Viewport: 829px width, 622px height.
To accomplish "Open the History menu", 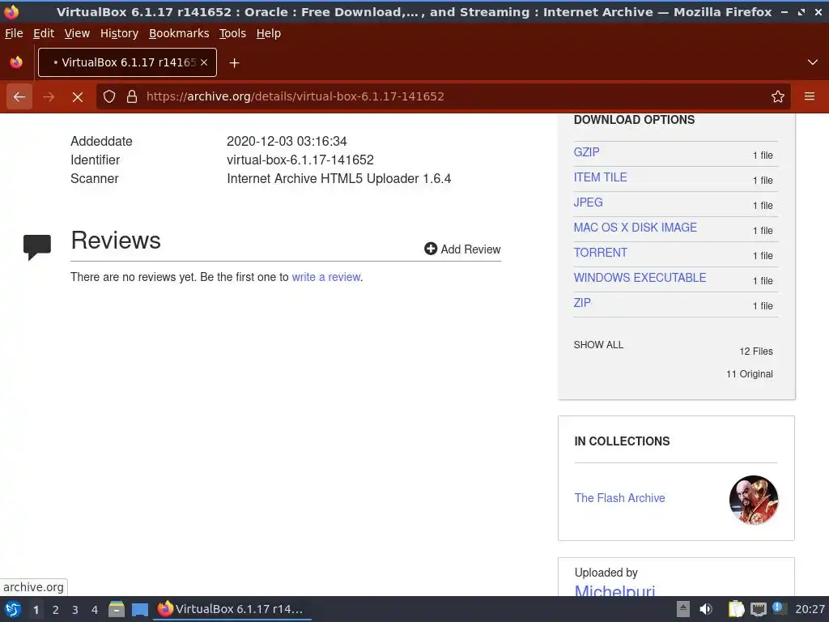I will [x=120, y=33].
